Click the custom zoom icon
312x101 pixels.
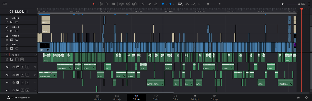click(193, 4)
